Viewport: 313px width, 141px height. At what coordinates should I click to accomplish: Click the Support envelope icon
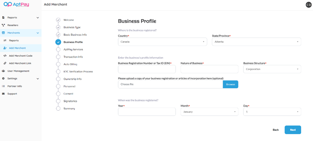point(3,94)
